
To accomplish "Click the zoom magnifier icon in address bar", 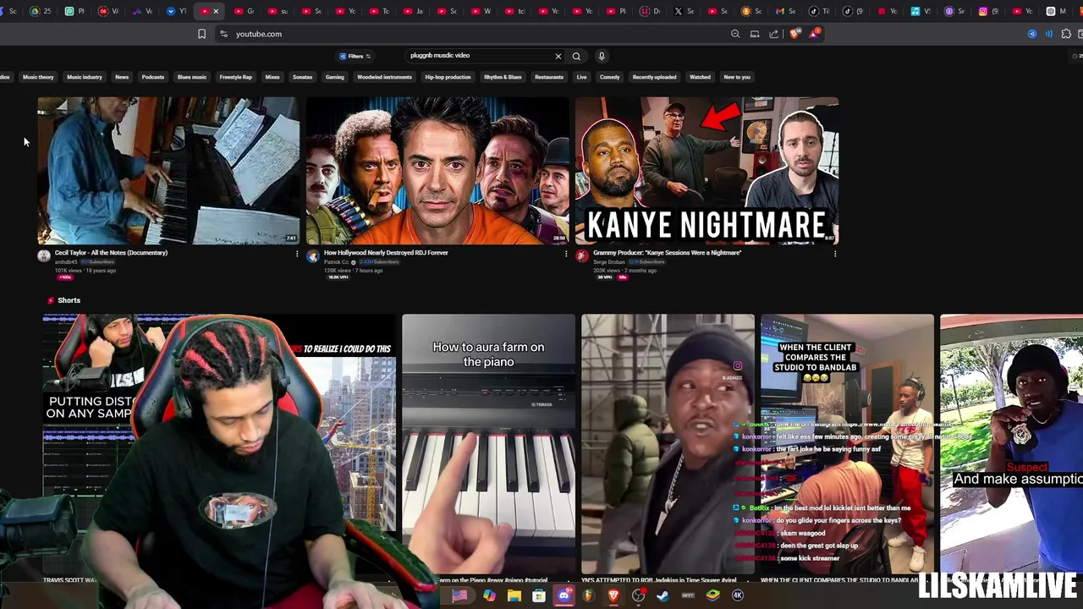I will (x=735, y=34).
